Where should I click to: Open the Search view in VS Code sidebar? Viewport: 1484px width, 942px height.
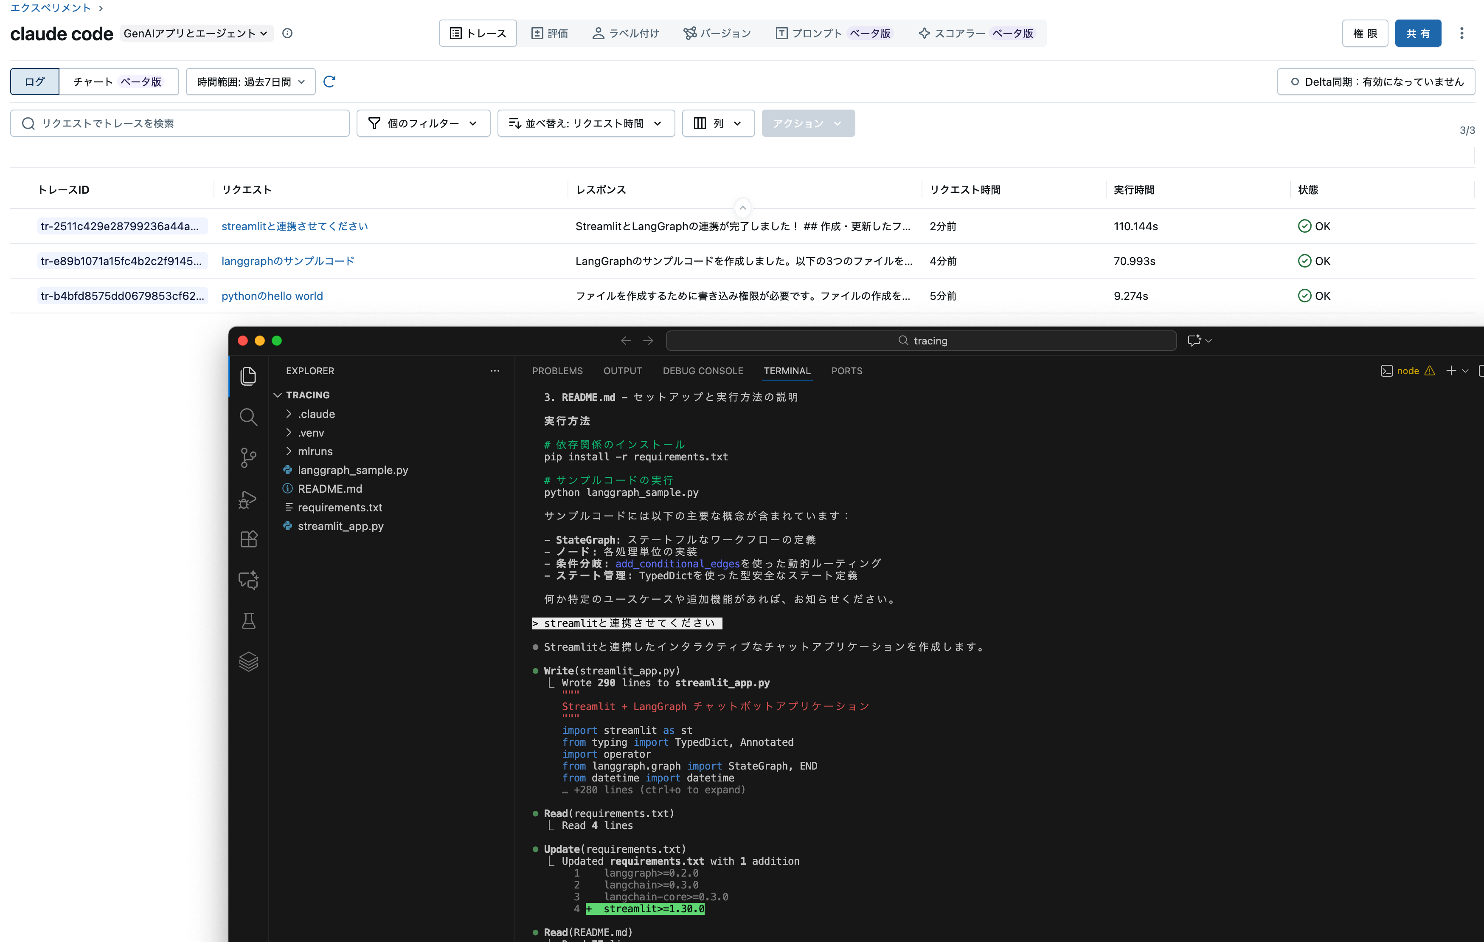tap(248, 417)
